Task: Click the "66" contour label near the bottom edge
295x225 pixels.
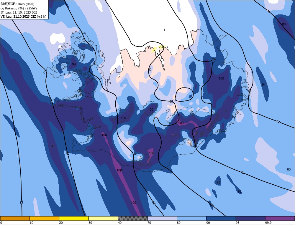Action: click(x=154, y=203)
